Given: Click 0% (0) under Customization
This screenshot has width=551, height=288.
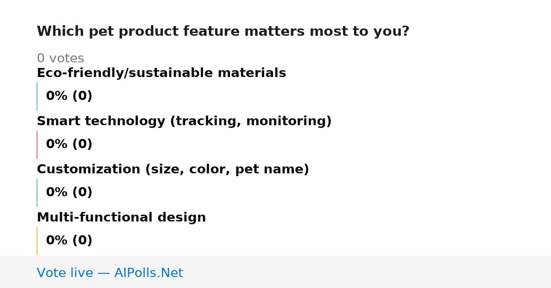Looking at the screenshot, I should click(x=69, y=193).
